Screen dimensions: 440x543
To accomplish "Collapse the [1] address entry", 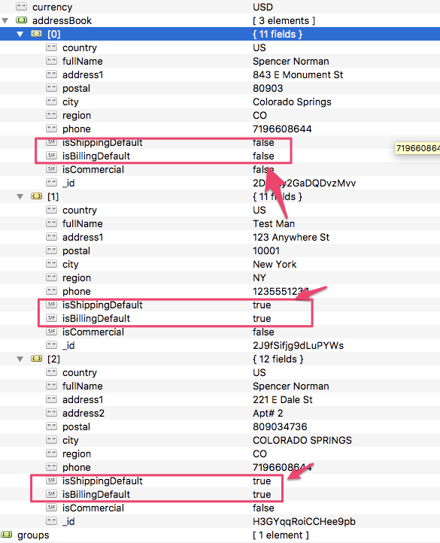I will pos(20,197).
